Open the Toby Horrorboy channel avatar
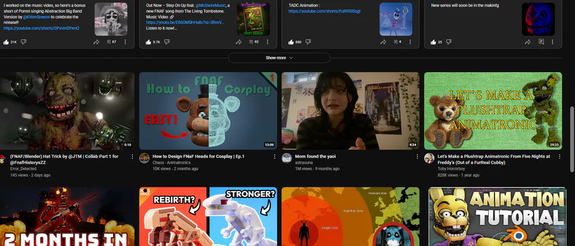Image resolution: width=575 pixels, height=246 pixels. click(429, 158)
